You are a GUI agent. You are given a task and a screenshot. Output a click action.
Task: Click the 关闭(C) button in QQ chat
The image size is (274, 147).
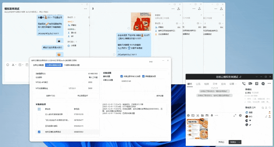tap(221, 142)
